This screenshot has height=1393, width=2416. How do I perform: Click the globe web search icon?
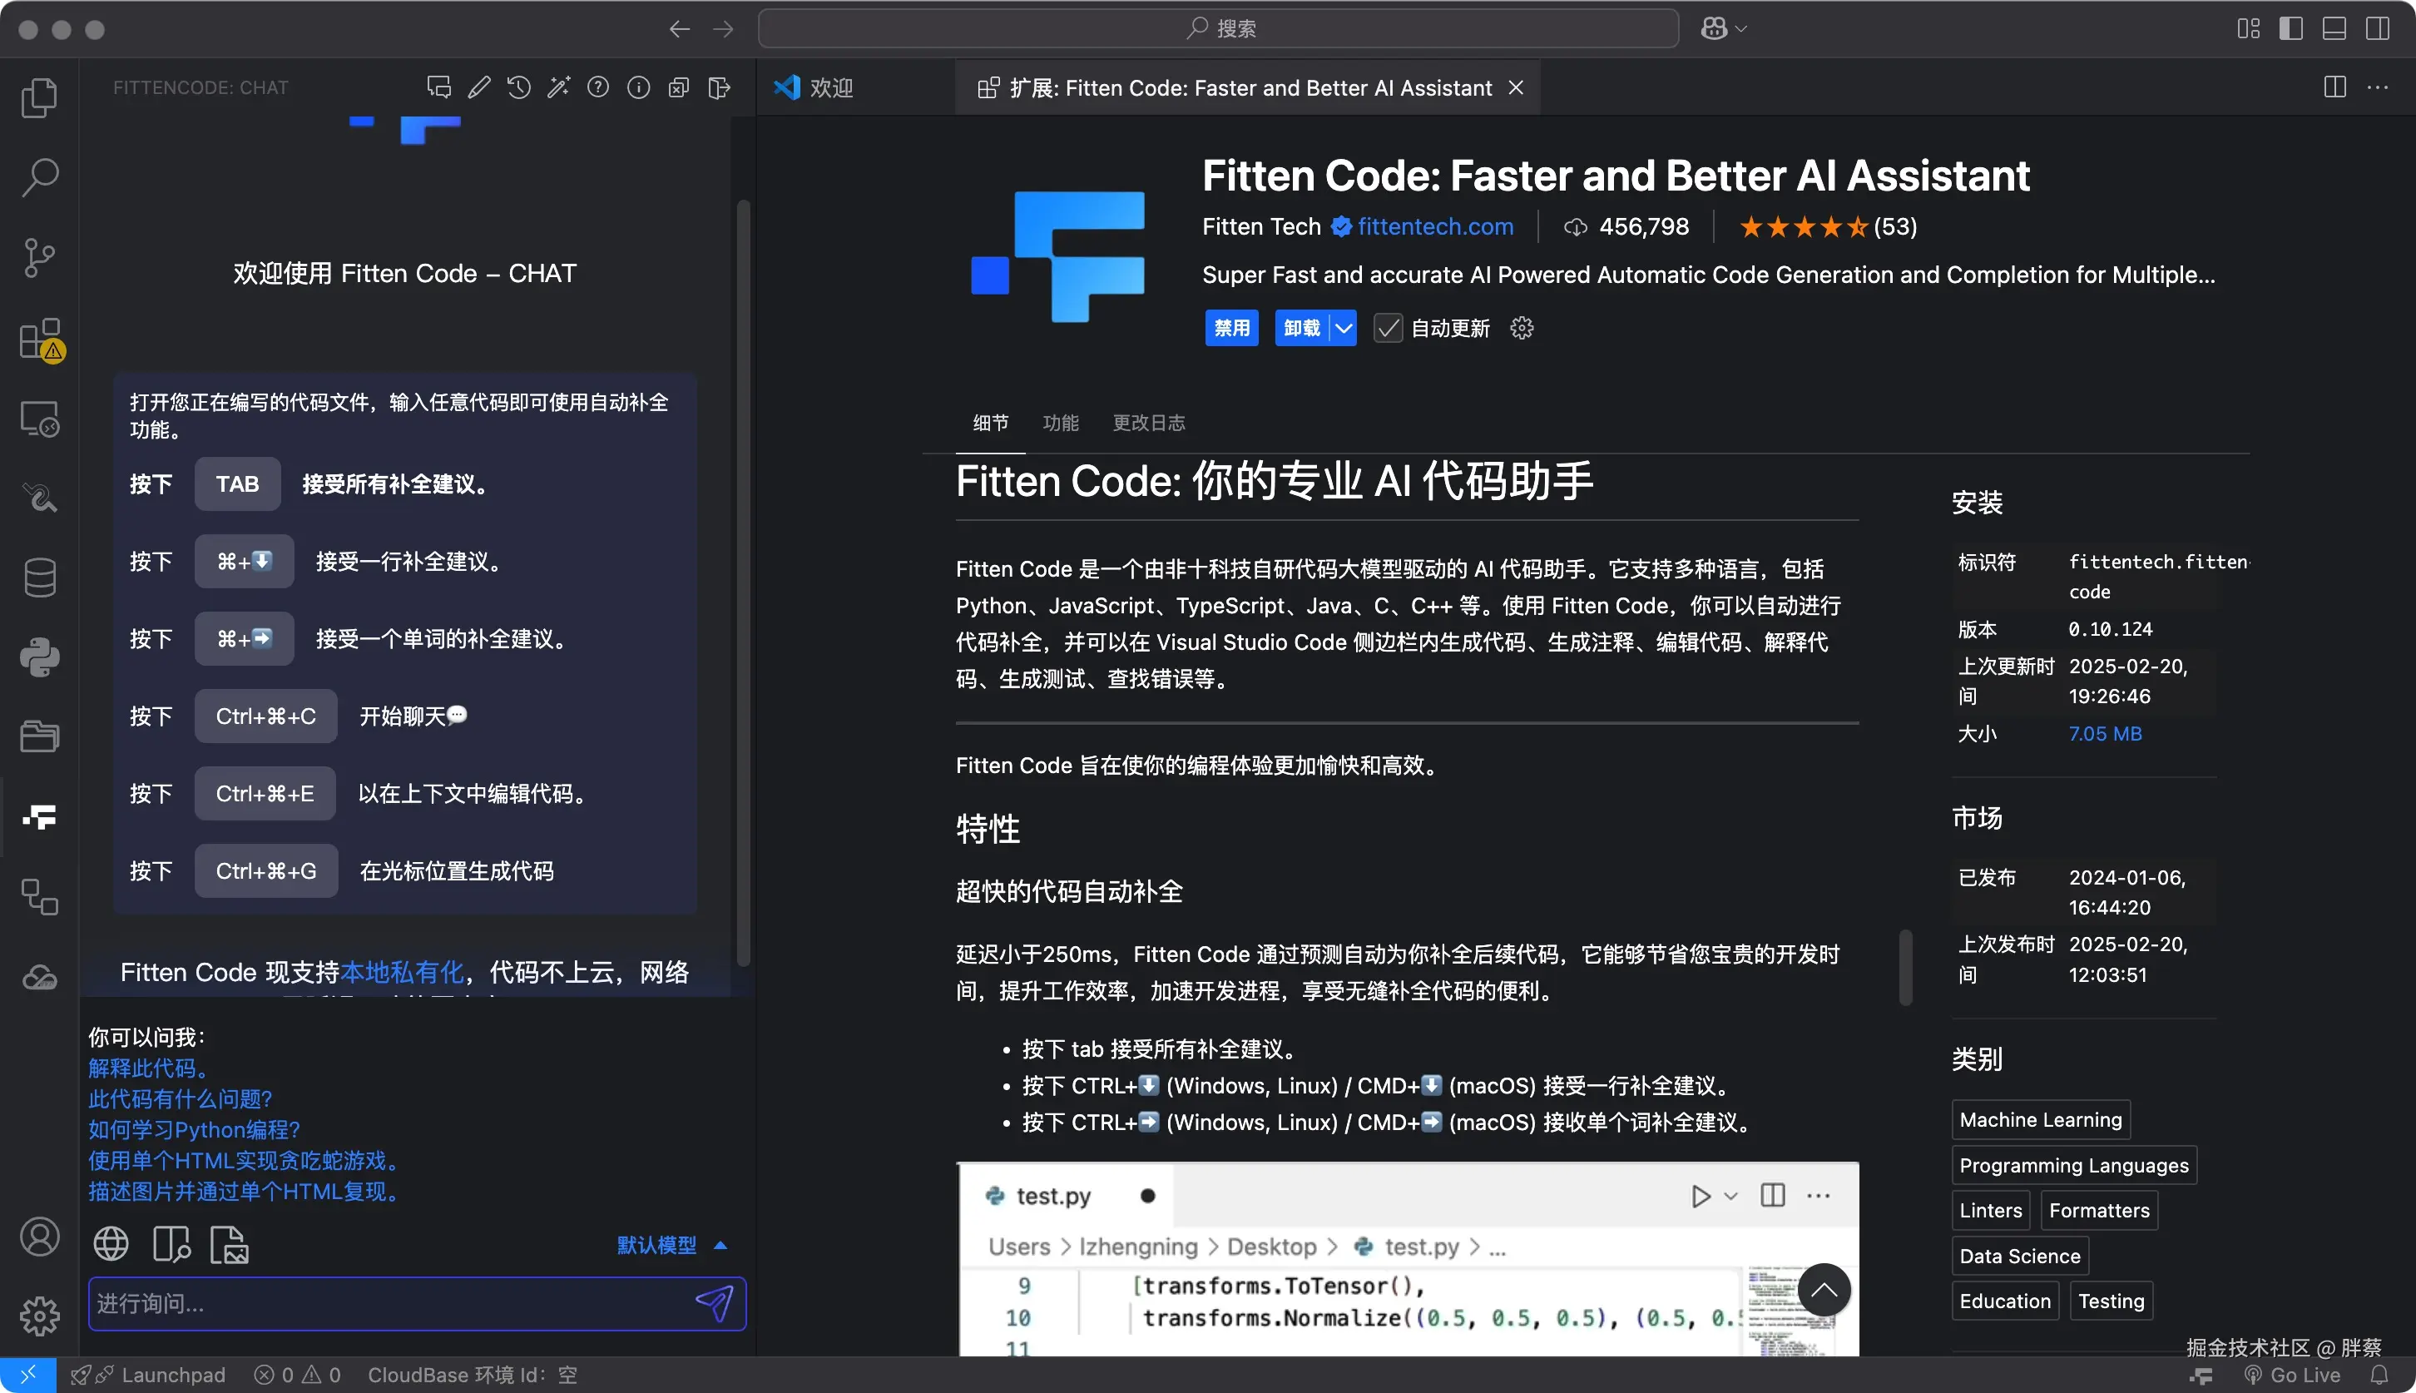[x=111, y=1245]
